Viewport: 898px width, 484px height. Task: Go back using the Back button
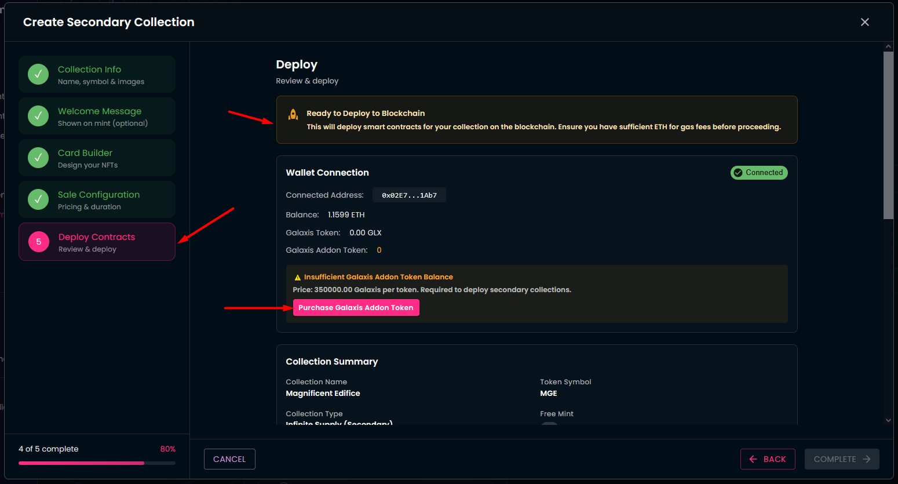(767, 459)
